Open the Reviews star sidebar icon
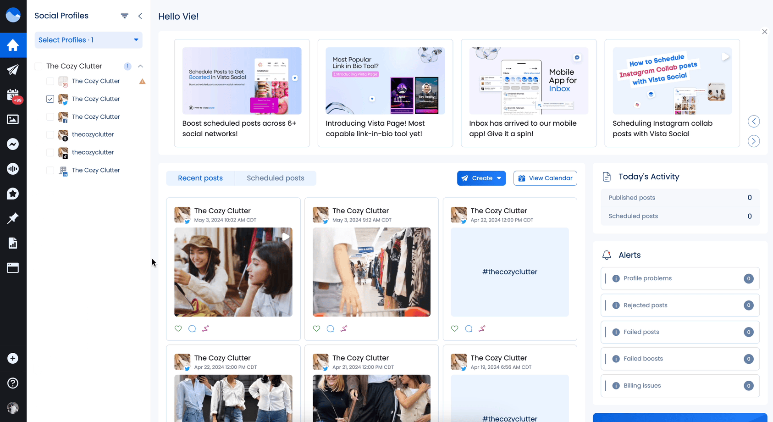The image size is (773, 422). coord(13,194)
